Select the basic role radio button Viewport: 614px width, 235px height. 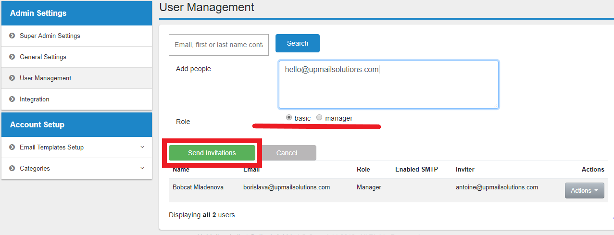click(x=289, y=118)
